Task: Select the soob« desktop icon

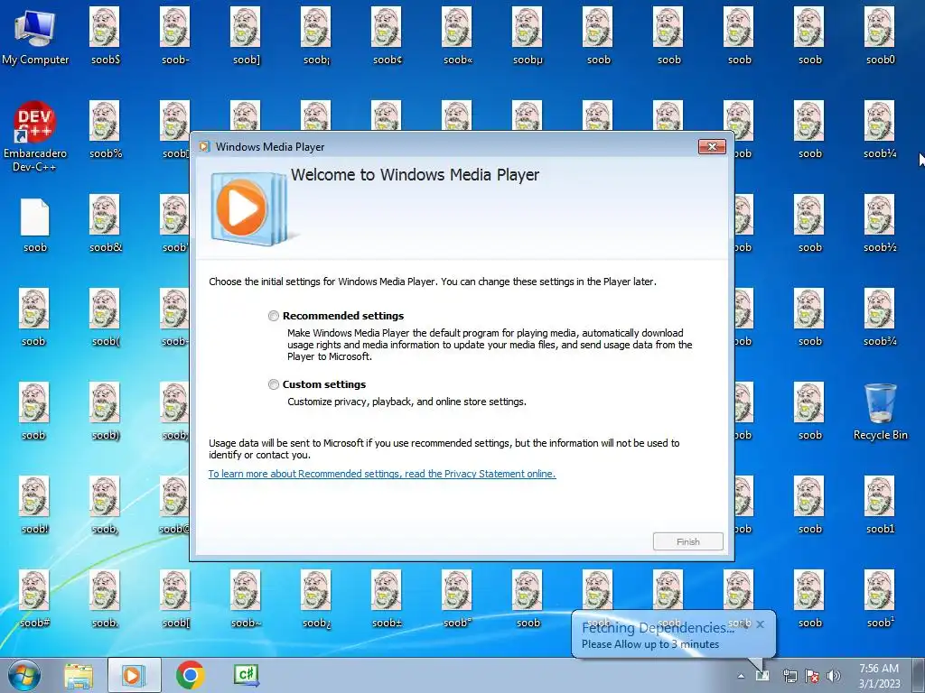Action: tap(457, 35)
